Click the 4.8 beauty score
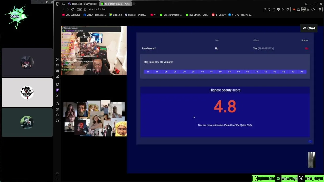The image size is (324, 182). click(225, 106)
